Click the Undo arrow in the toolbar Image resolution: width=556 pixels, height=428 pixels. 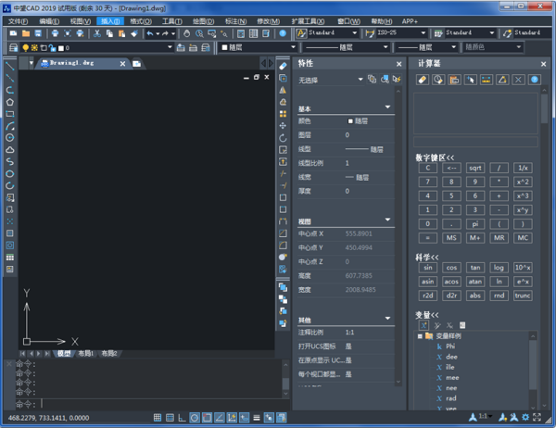point(150,33)
